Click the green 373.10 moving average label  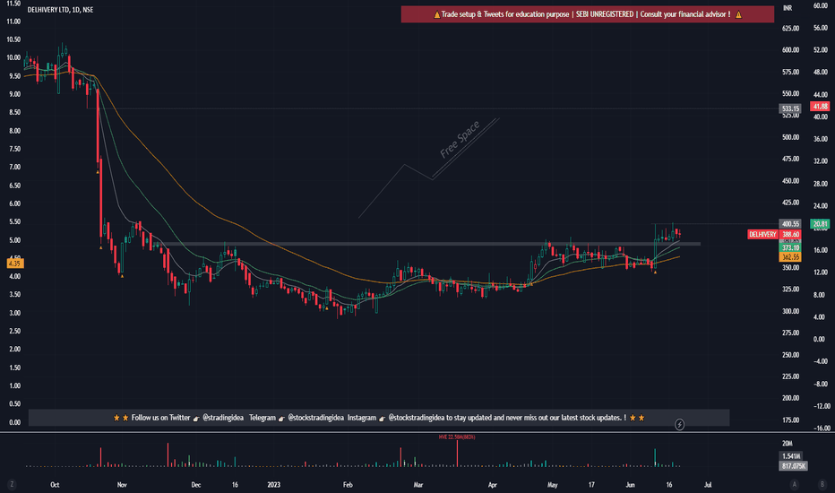click(790, 247)
